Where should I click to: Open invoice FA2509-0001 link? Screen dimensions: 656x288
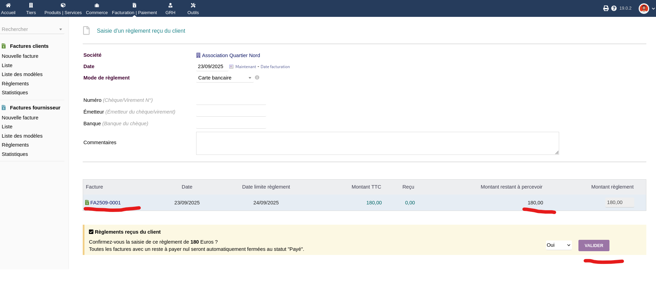[x=105, y=203]
